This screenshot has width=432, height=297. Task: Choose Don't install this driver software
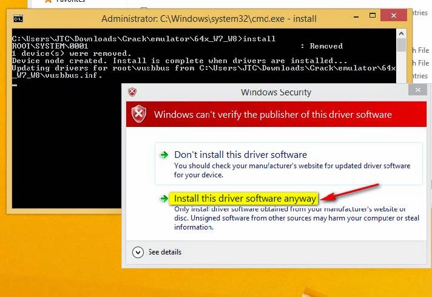[288, 163]
